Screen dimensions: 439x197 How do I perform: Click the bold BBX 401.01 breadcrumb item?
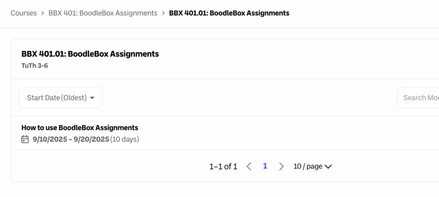229,13
